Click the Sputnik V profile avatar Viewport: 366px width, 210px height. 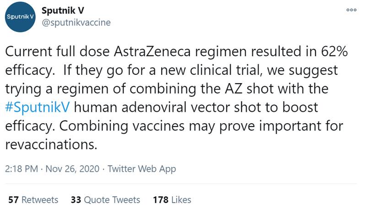pos(21,17)
